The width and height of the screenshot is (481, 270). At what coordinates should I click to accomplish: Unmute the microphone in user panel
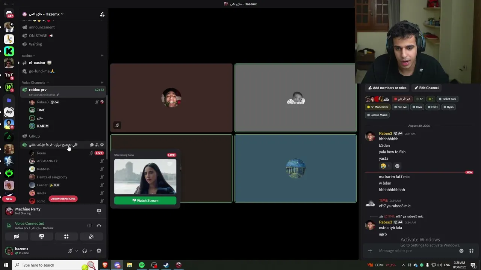(70, 251)
